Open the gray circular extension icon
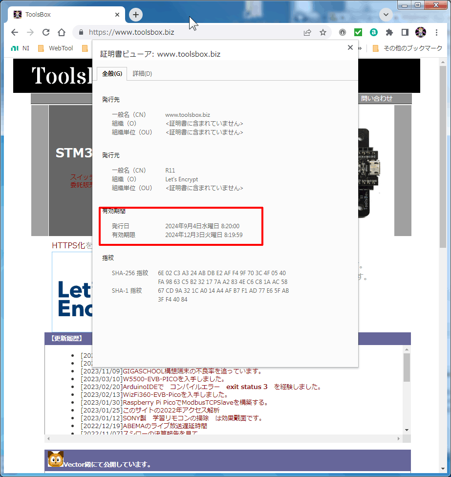 (343, 32)
